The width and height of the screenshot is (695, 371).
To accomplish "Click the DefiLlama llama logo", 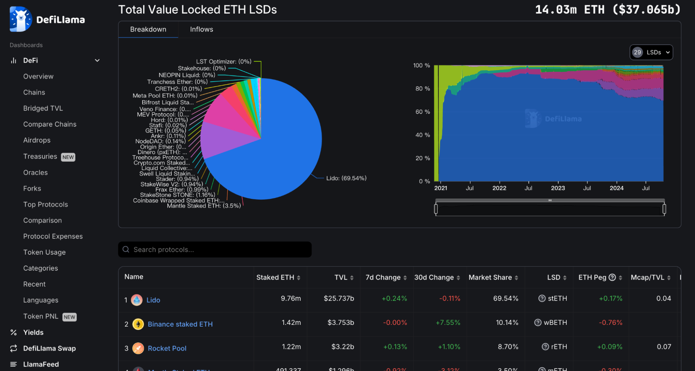I will pos(20,19).
